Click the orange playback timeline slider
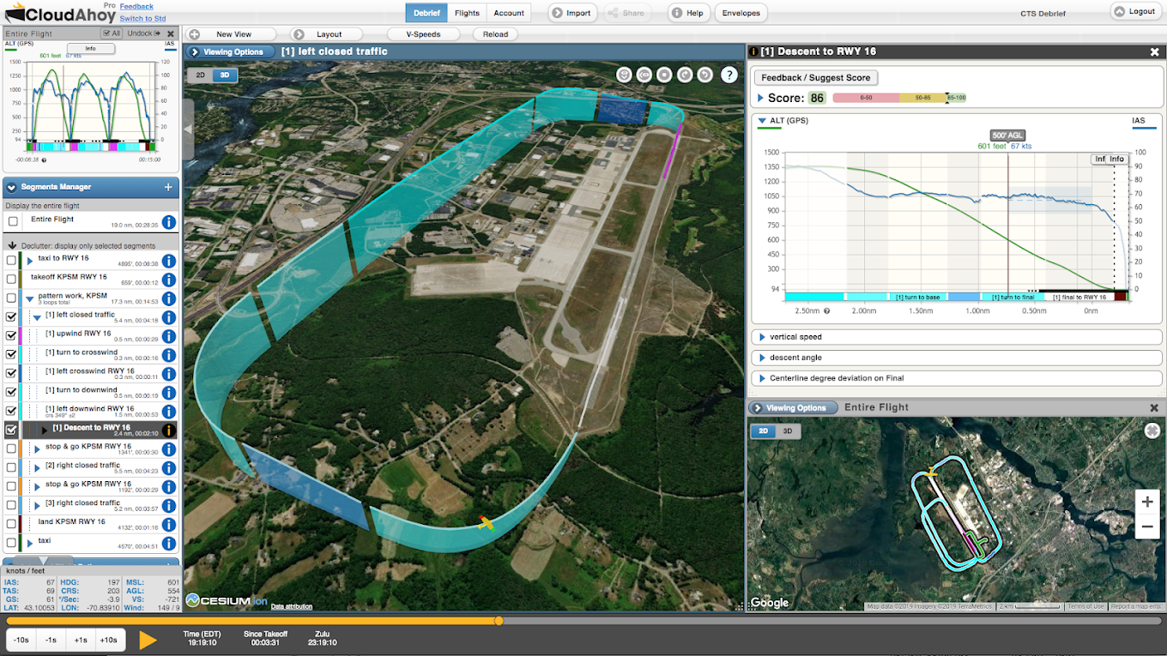 (x=499, y=620)
